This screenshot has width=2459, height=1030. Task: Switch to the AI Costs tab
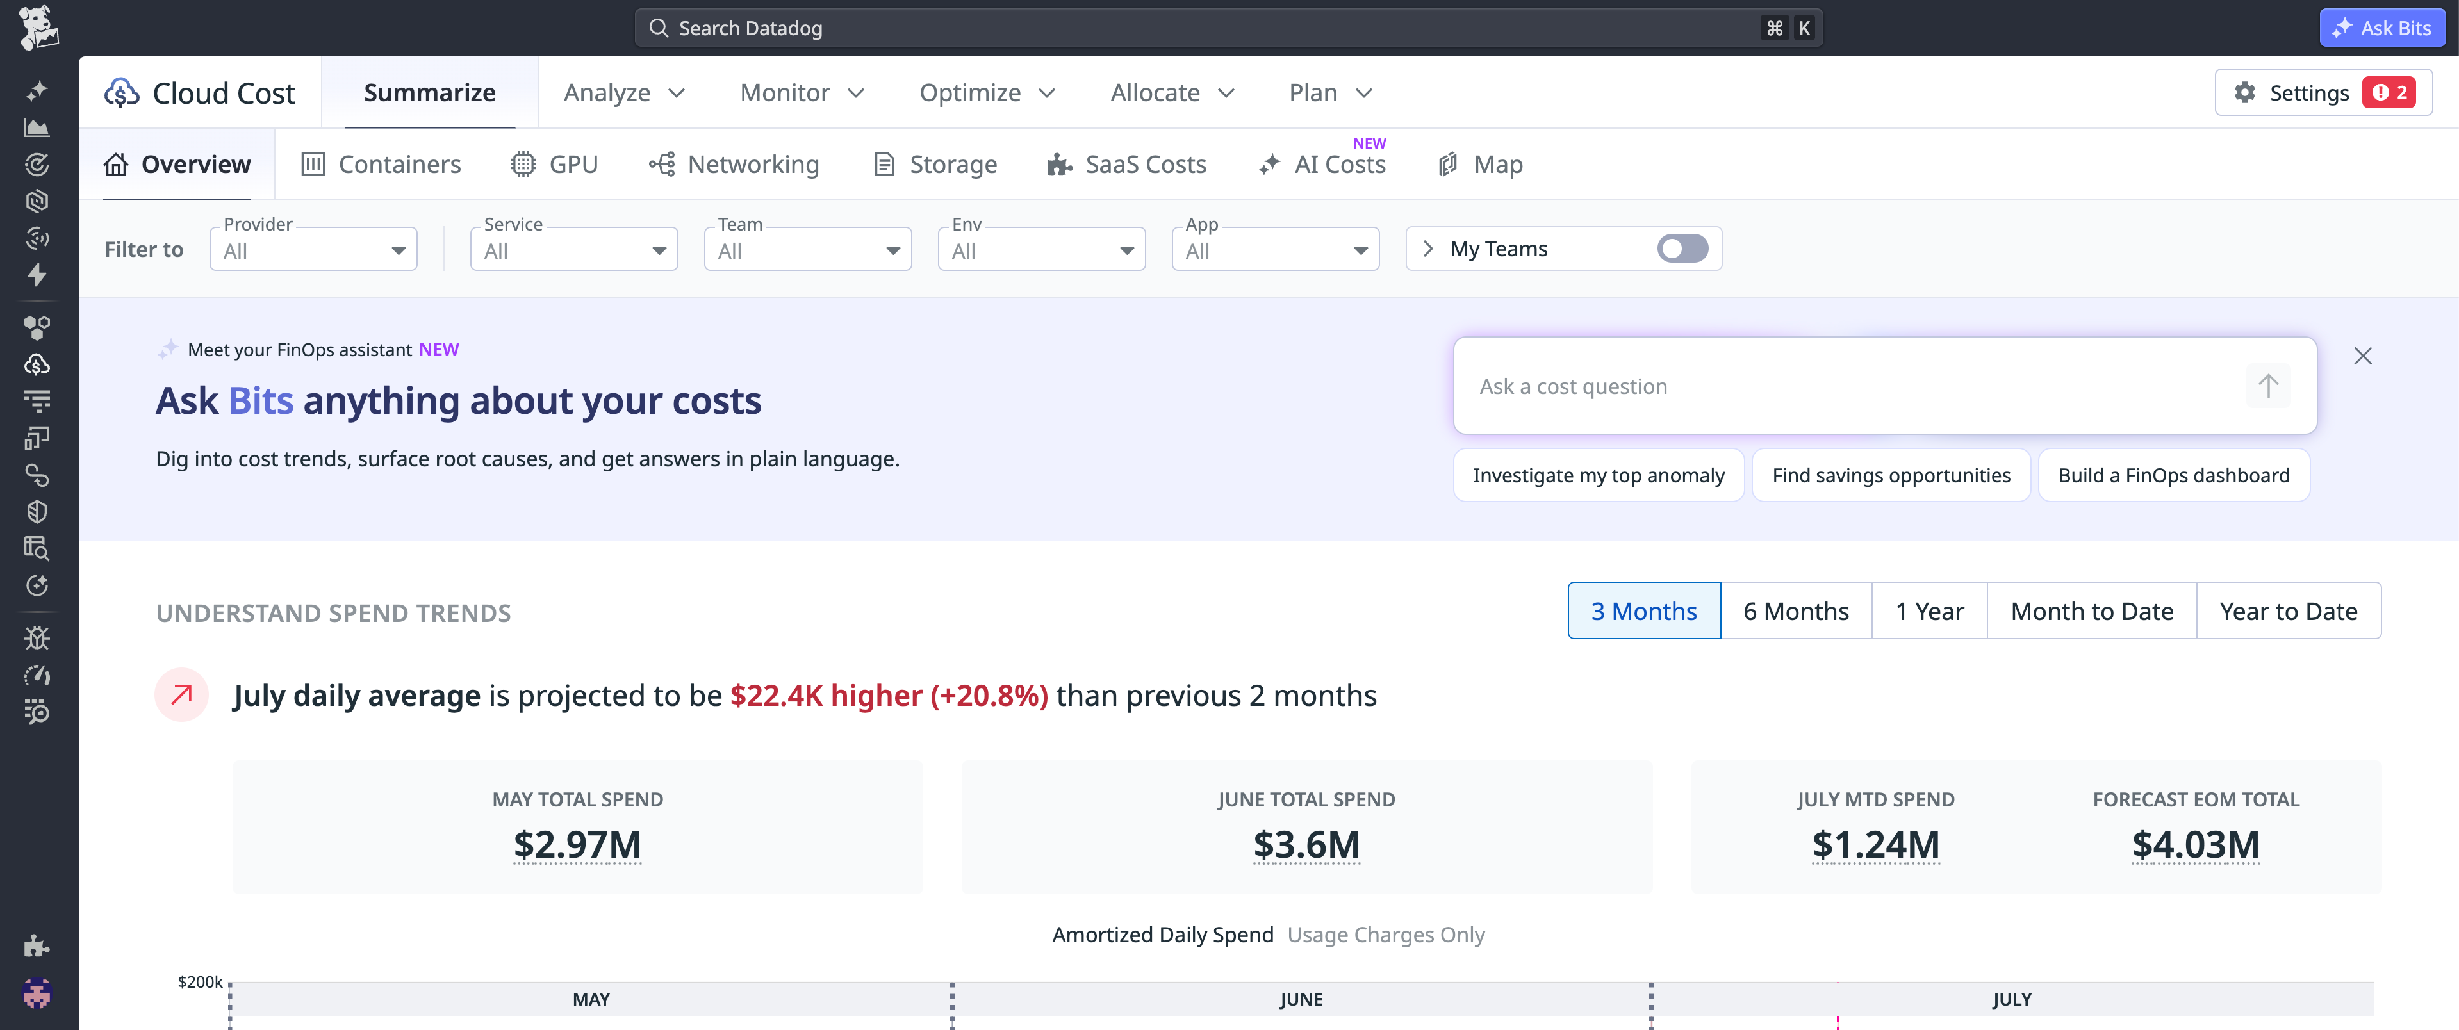coord(1322,164)
